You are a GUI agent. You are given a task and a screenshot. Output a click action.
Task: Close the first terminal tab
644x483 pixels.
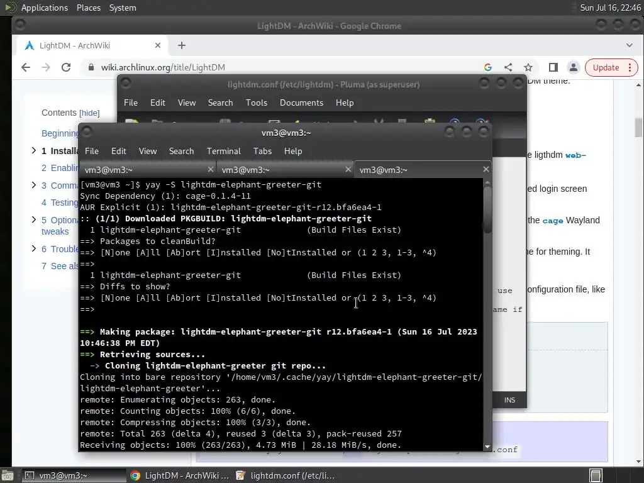[211, 169]
